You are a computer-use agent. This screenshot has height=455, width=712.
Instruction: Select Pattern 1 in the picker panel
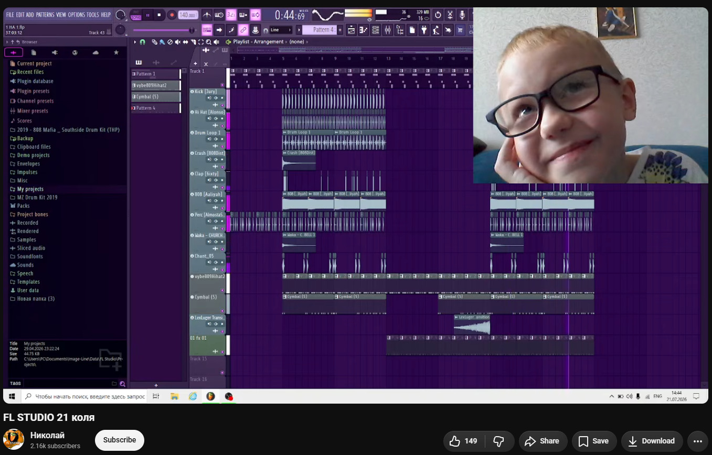click(156, 74)
